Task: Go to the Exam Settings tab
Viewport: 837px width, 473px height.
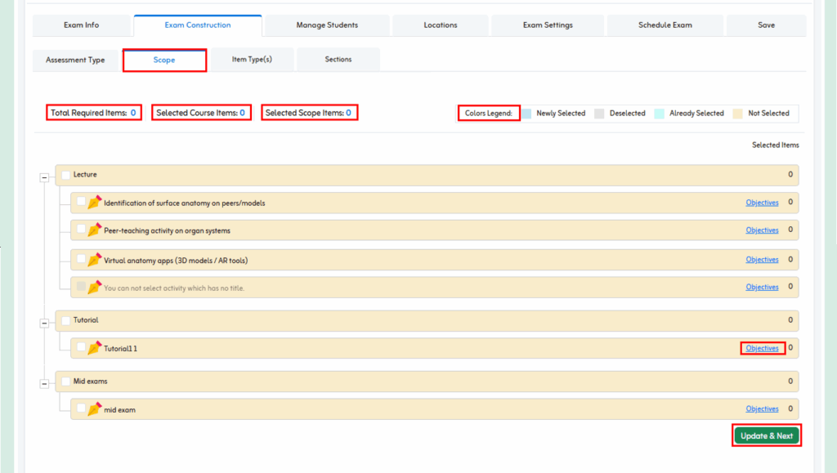Action: 548,25
